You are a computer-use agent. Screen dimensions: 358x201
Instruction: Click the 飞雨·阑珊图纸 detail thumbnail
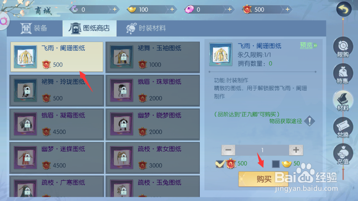(x=220, y=55)
